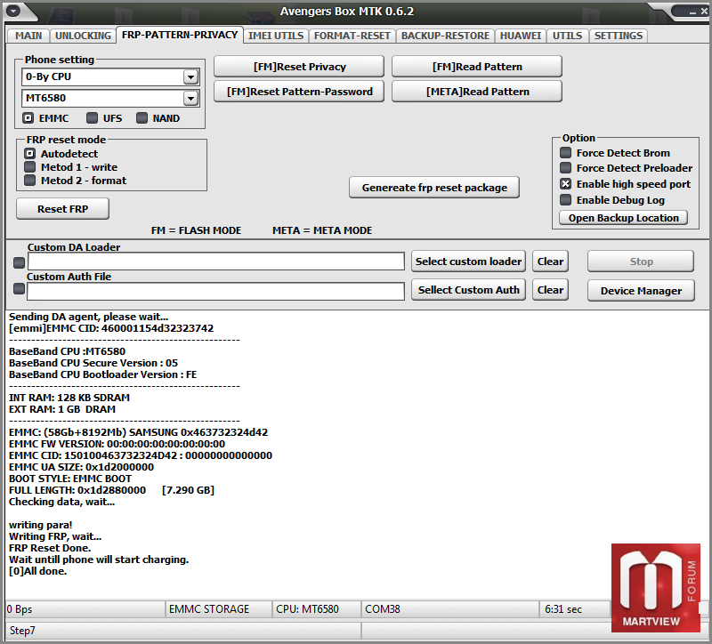Click the Step7 status text

click(x=22, y=631)
